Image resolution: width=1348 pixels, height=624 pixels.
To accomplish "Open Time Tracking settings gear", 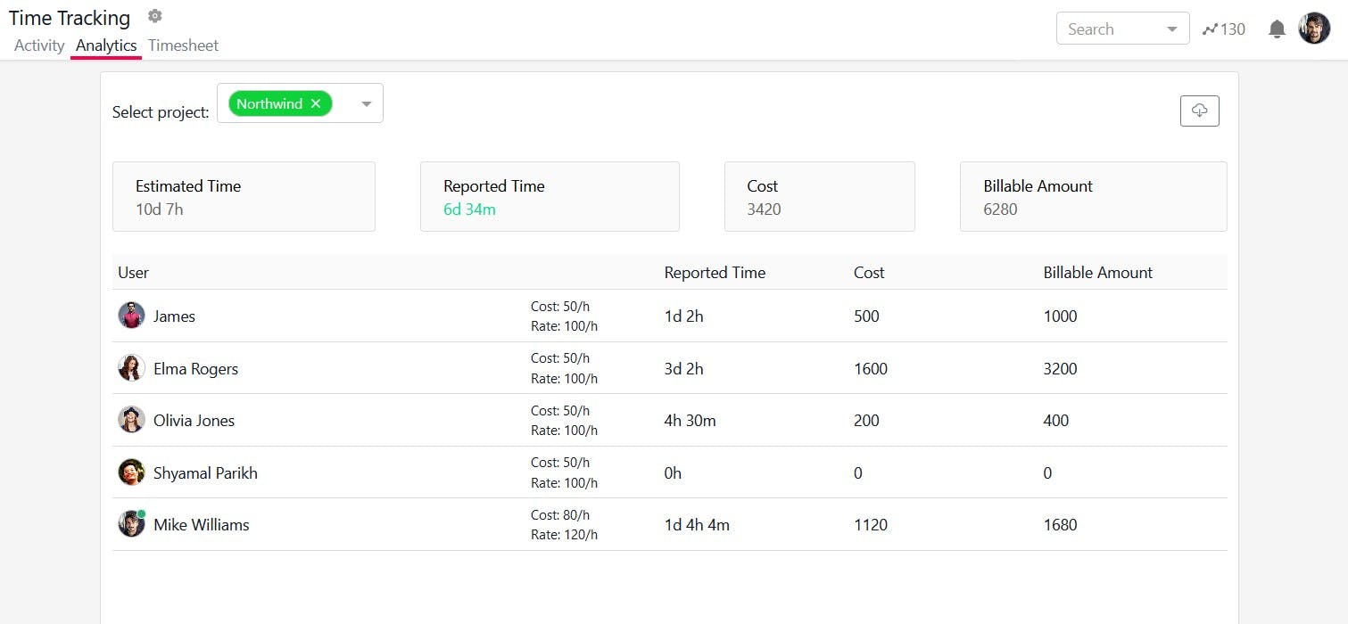I will click(x=155, y=16).
